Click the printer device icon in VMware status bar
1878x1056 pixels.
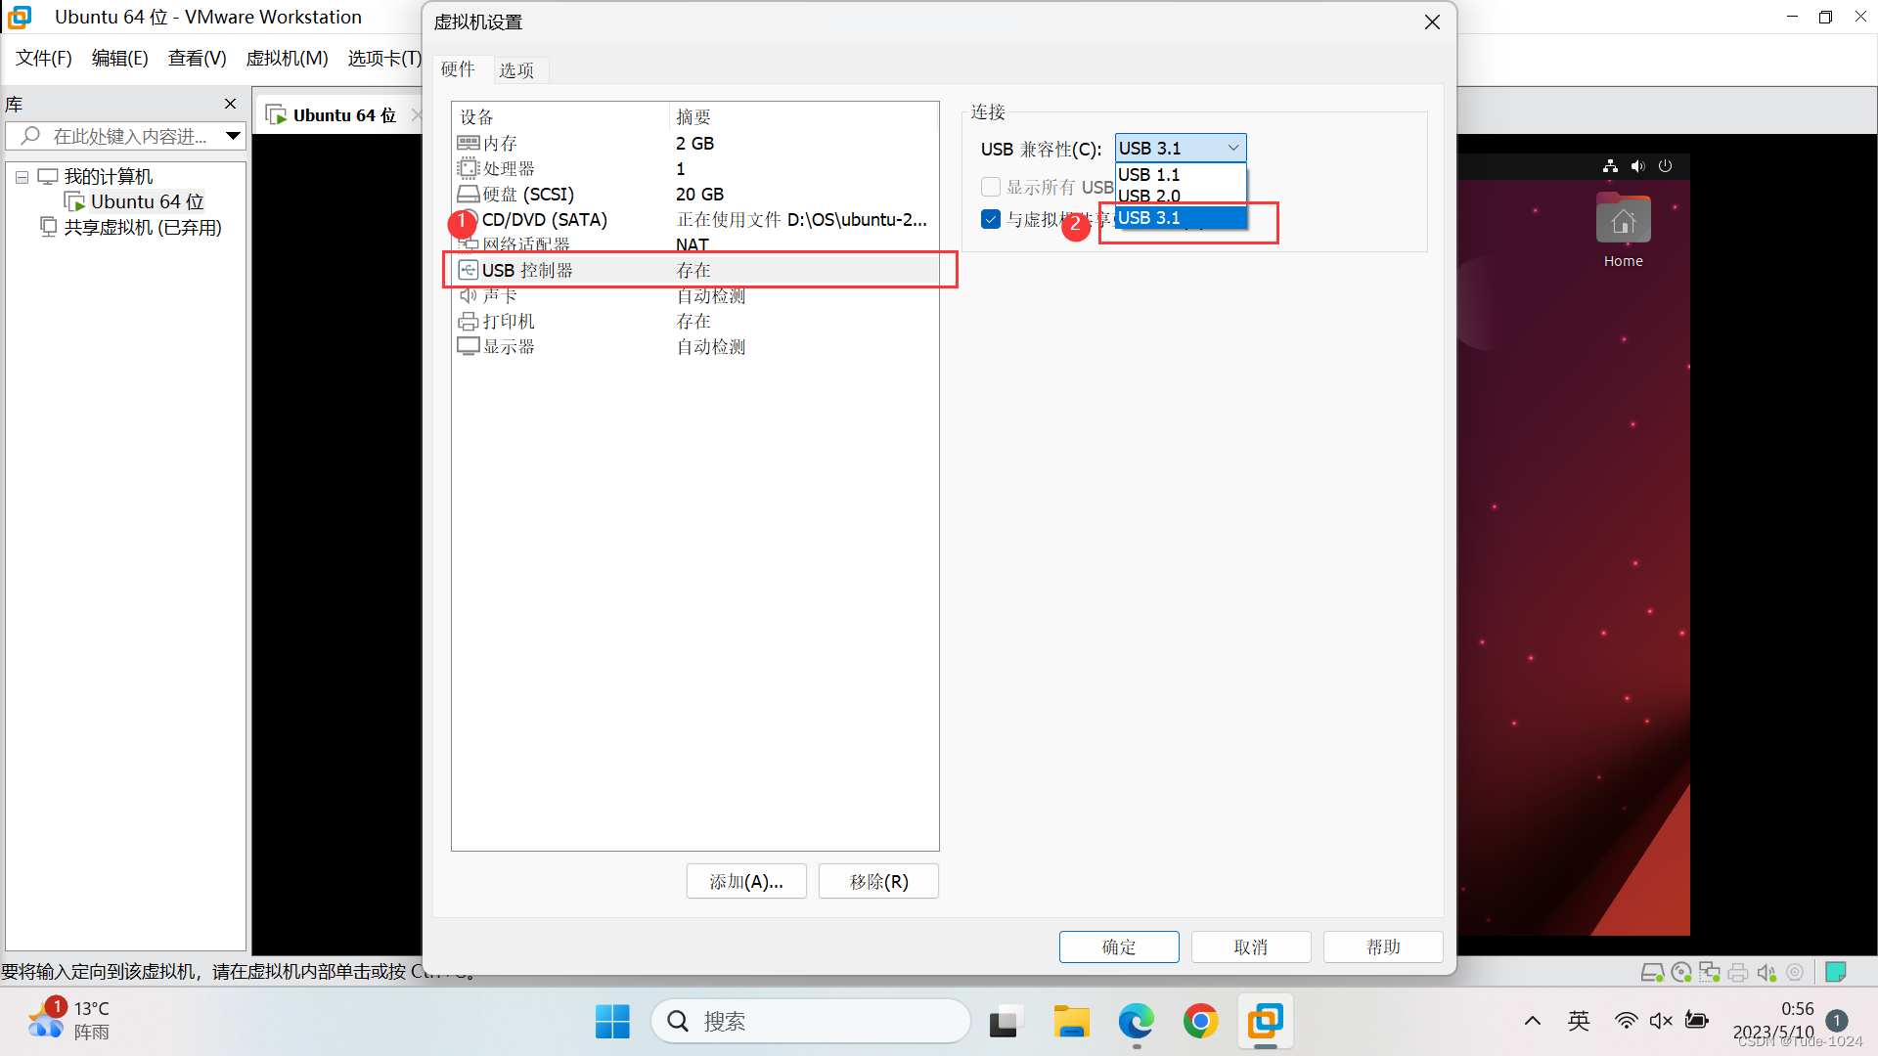[x=1738, y=972]
